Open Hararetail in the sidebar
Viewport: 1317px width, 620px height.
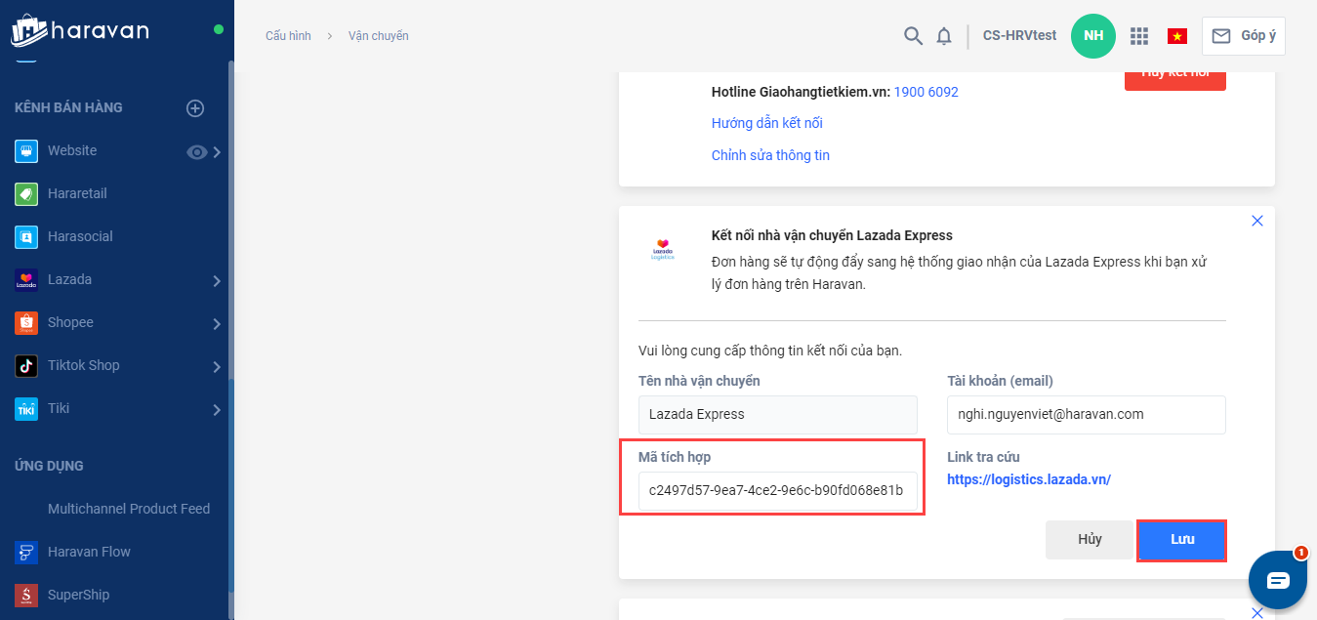(x=77, y=193)
